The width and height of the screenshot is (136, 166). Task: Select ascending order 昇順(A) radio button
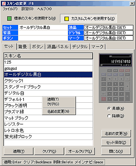109,108
